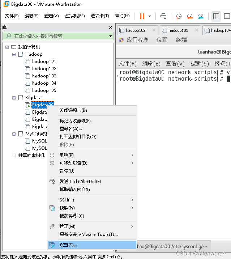The width and height of the screenshot is (231, 259).
Task: Close the hadoop103 tab
Action: (x=197, y=30)
